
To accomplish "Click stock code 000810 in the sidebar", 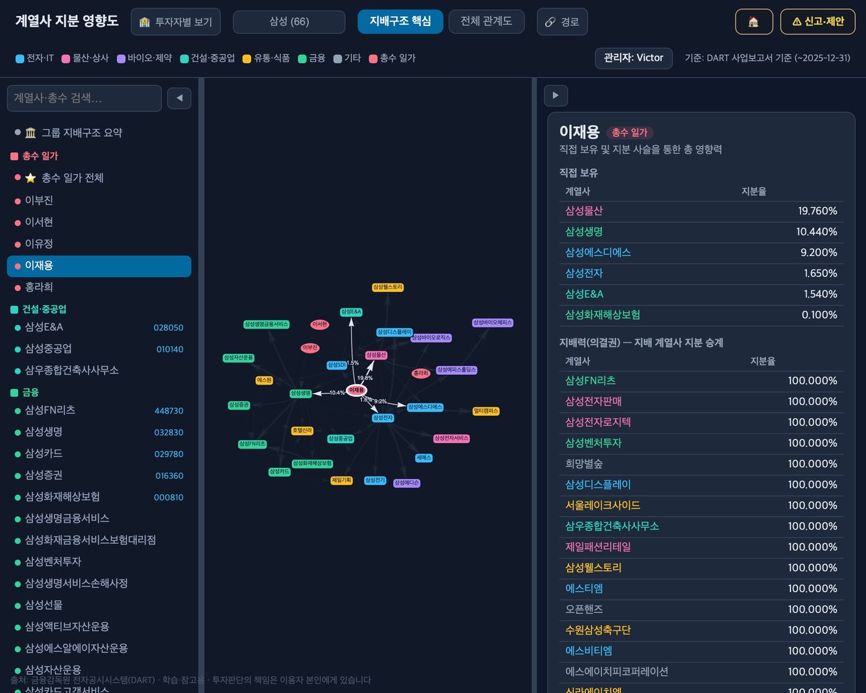I will (169, 497).
